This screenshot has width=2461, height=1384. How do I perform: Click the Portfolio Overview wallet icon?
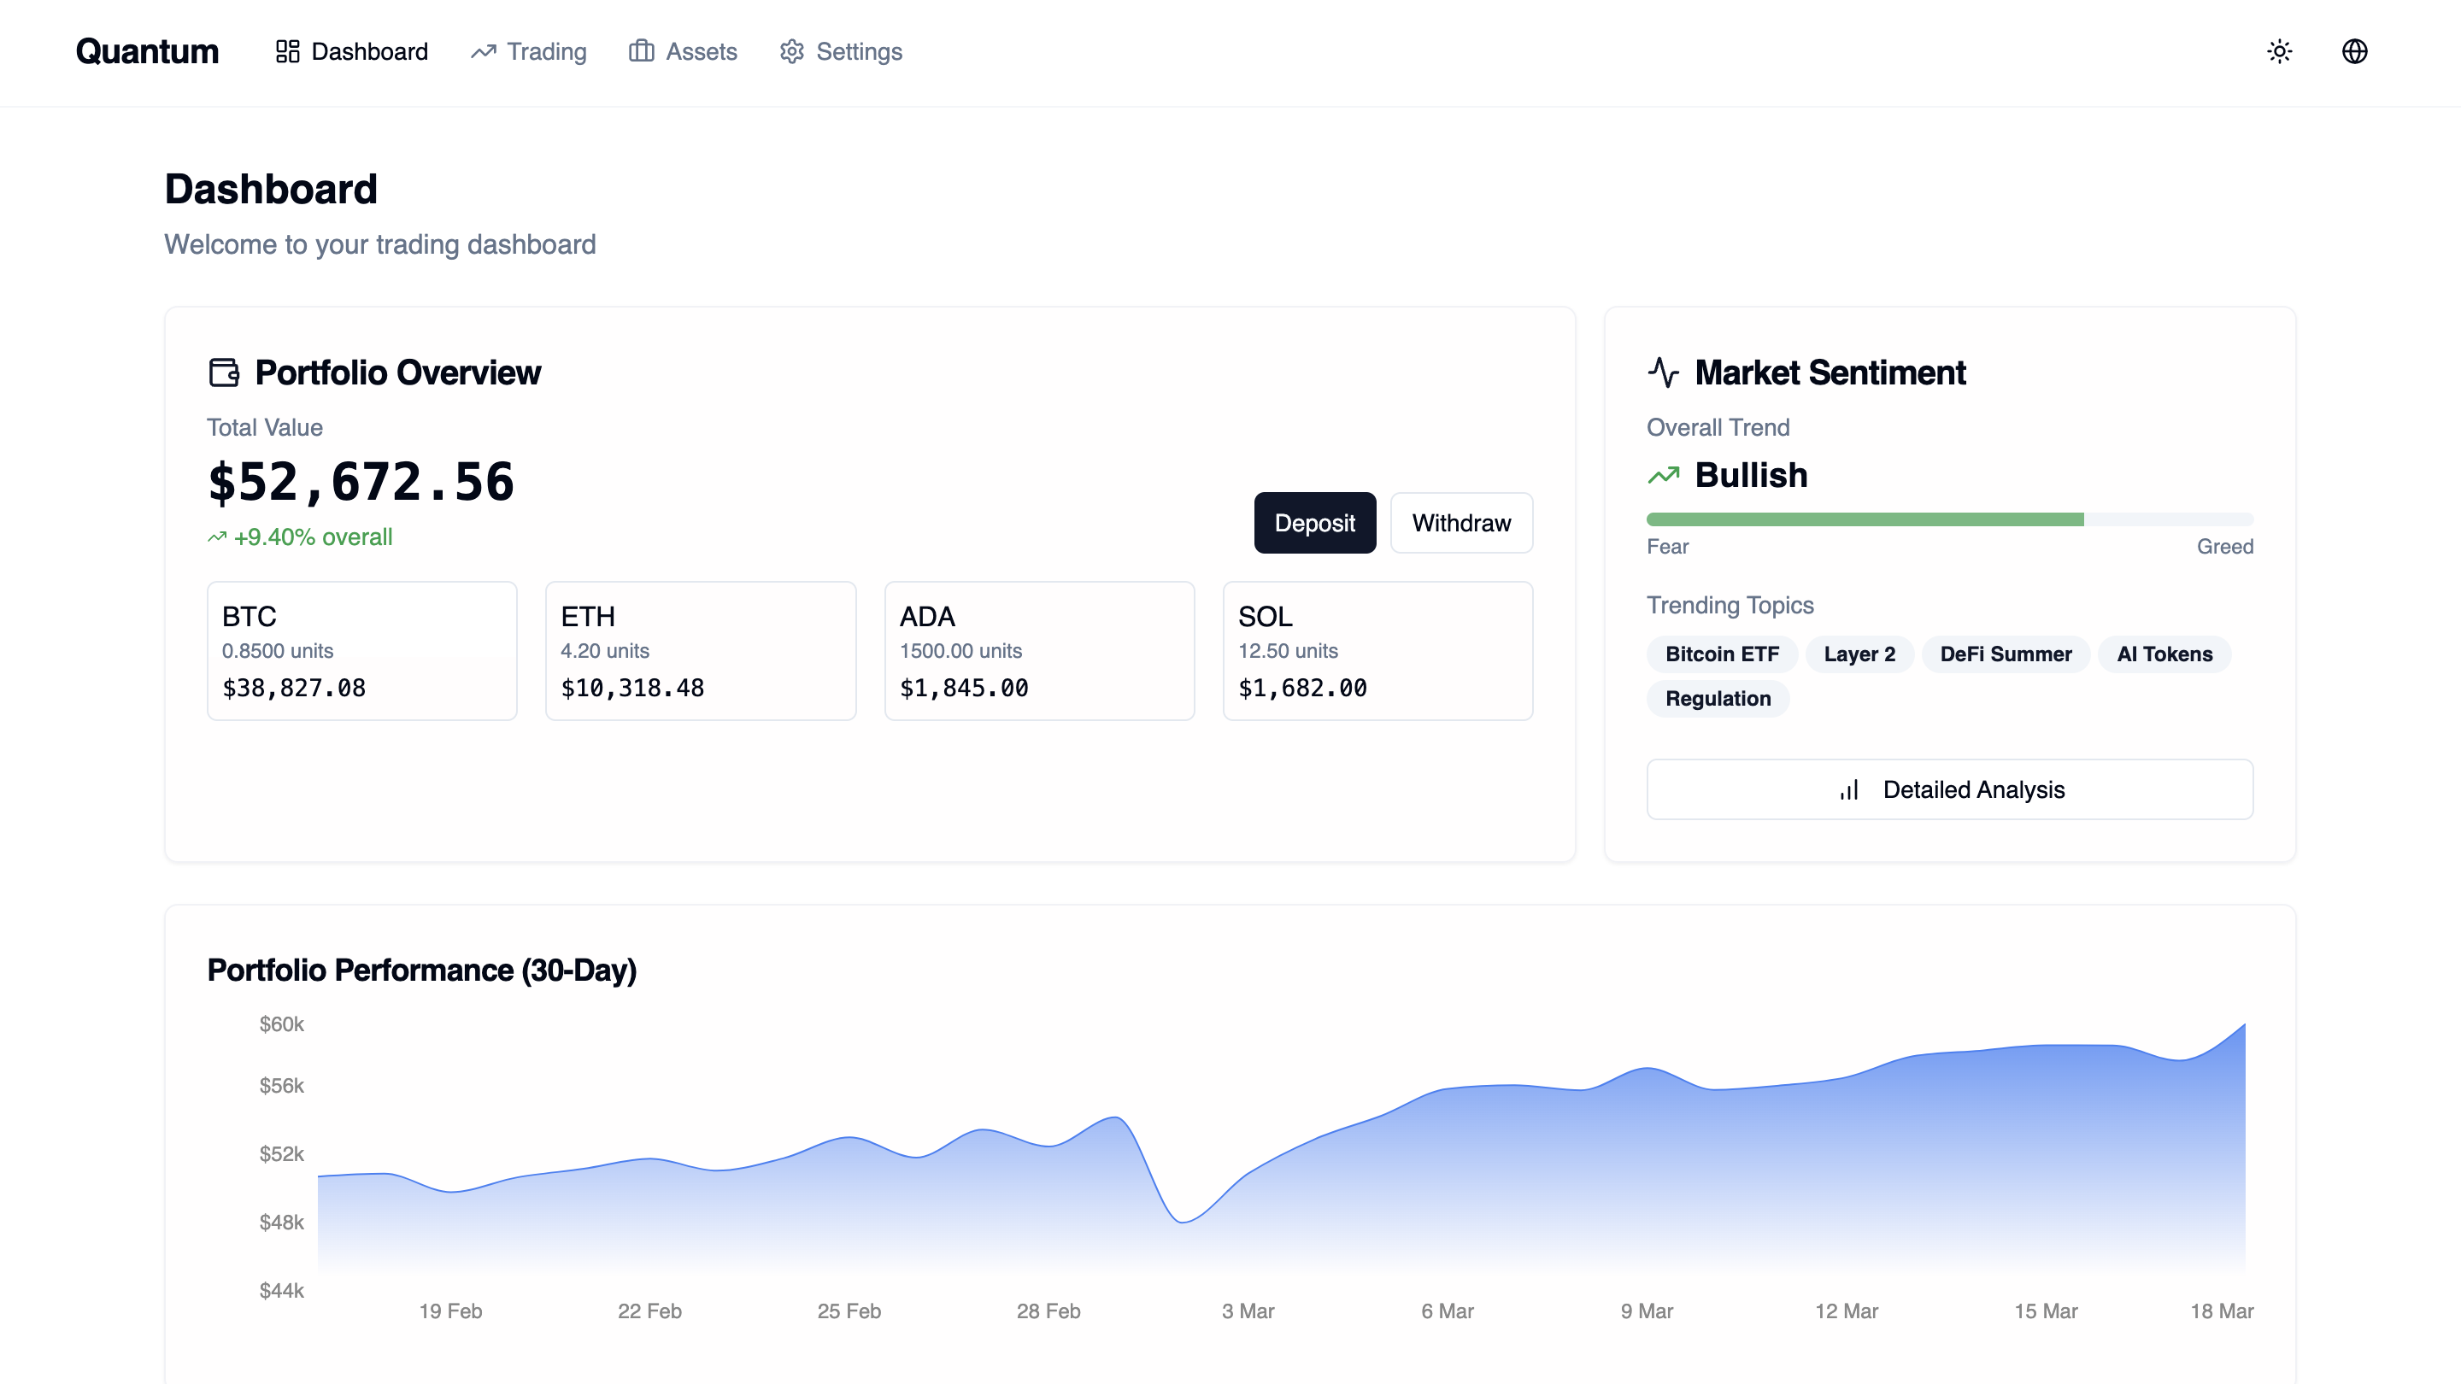224,372
